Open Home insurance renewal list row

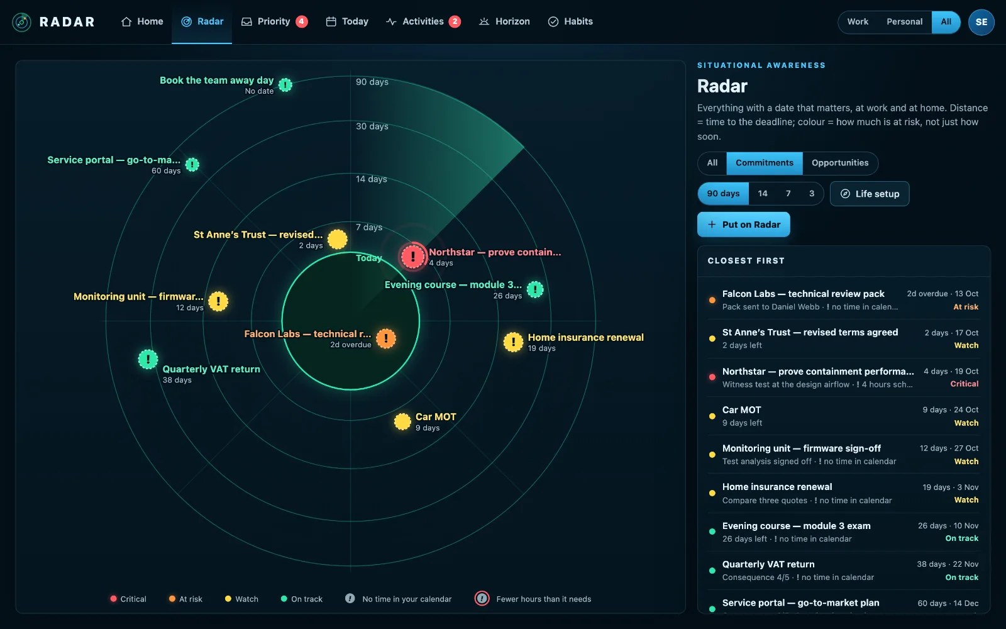pos(844,493)
